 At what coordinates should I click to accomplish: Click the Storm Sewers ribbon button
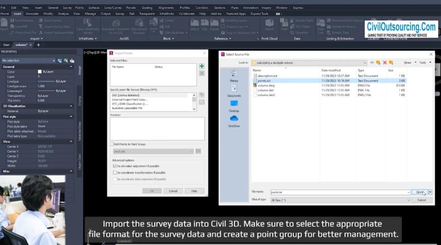[50, 21]
